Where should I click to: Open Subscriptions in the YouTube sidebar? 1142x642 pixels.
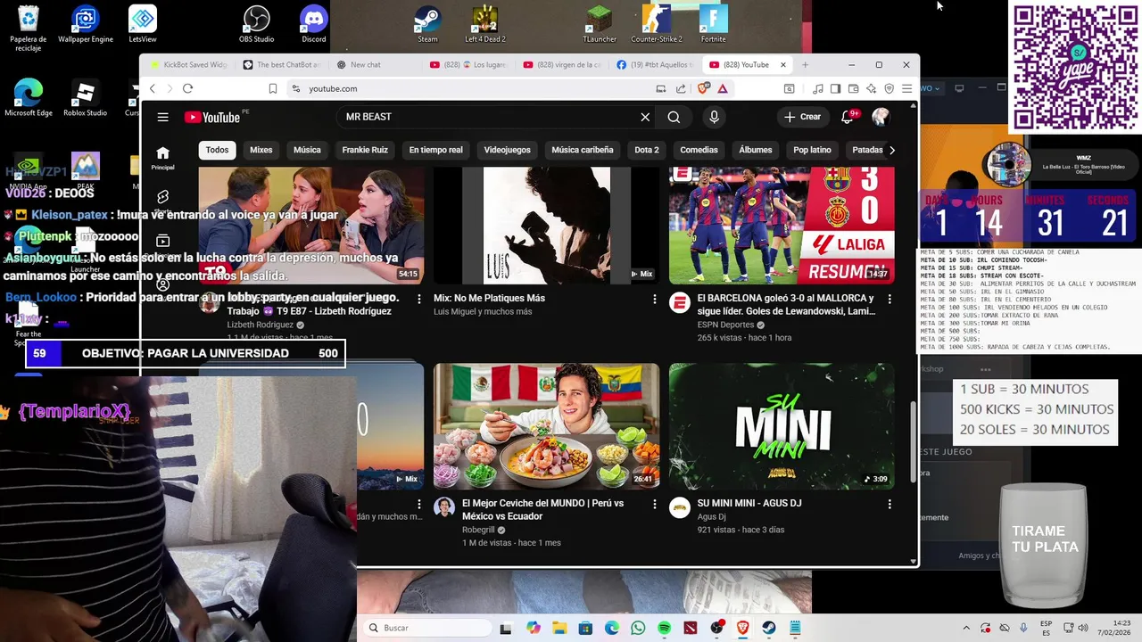(162, 242)
